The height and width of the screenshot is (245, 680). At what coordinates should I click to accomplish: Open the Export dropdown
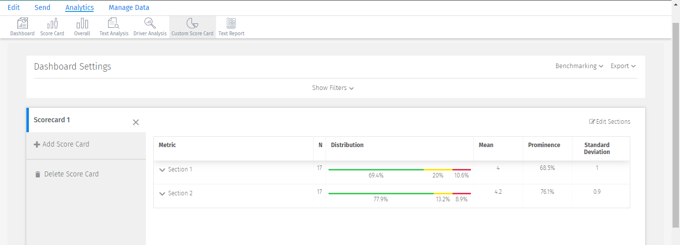coord(623,66)
